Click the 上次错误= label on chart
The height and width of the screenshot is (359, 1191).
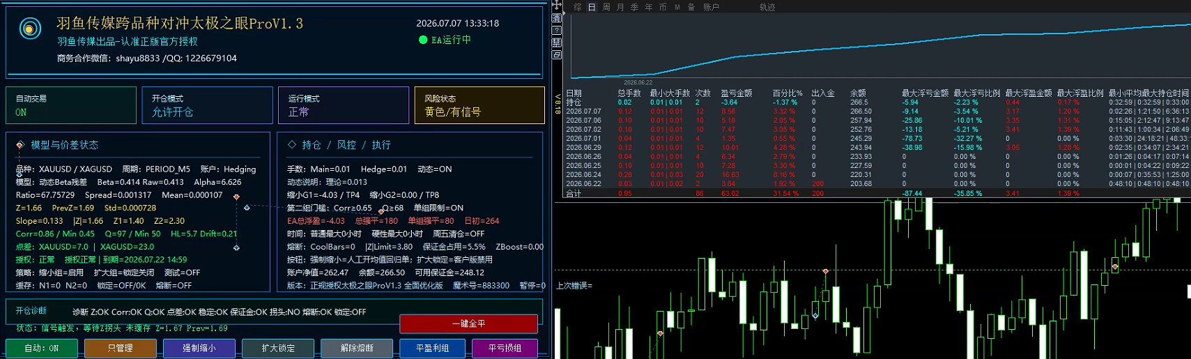click(x=574, y=285)
